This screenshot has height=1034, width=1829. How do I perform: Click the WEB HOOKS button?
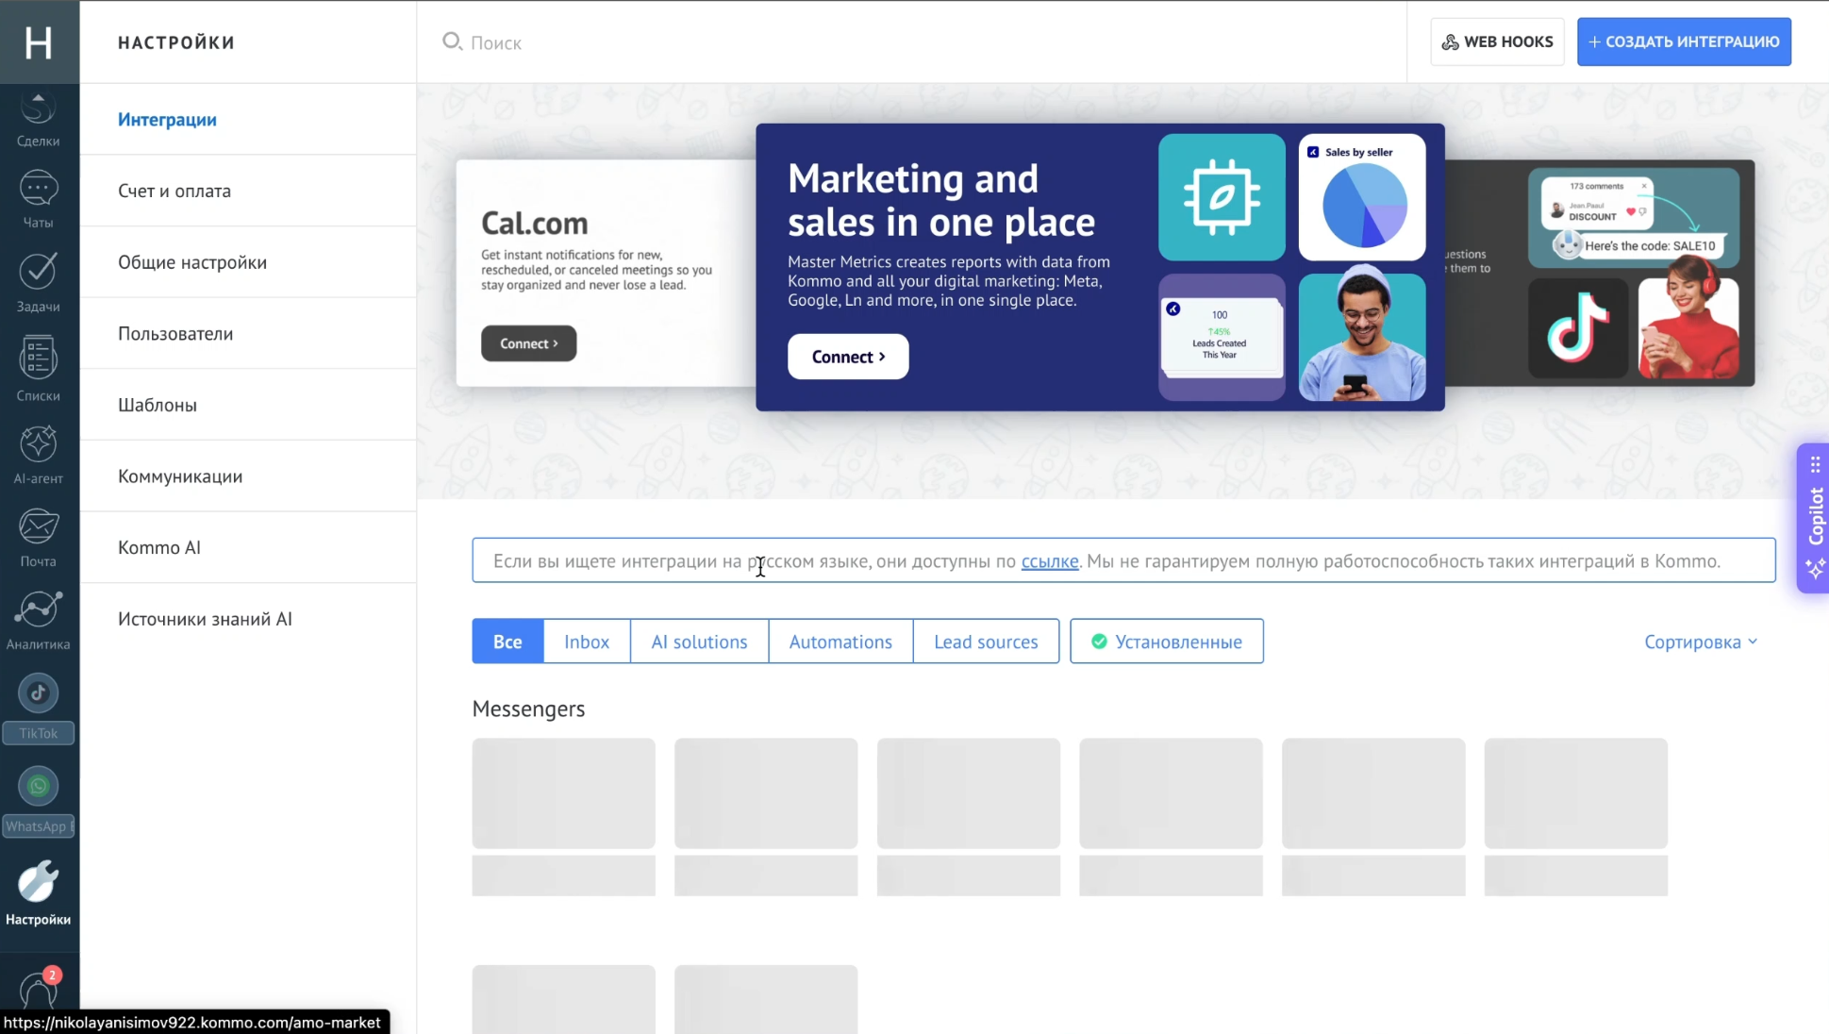click(x=1496, y=42)
